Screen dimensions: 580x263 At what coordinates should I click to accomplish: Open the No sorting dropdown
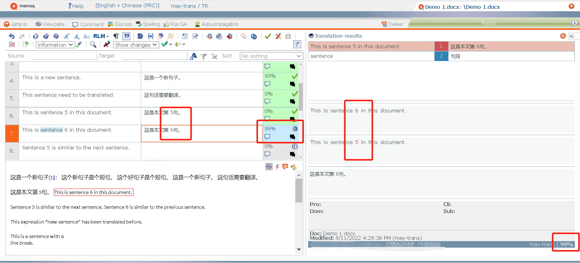tap(271, 56)
